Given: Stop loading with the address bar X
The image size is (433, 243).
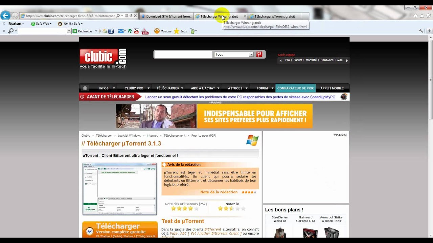Looking at the screenshot, I should click(135, 16).
